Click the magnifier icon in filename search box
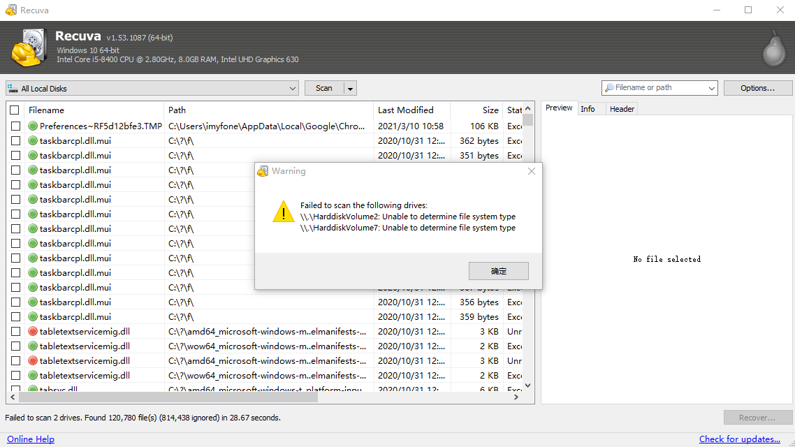This screenshot has width=795, height=447. coord(609,88)
